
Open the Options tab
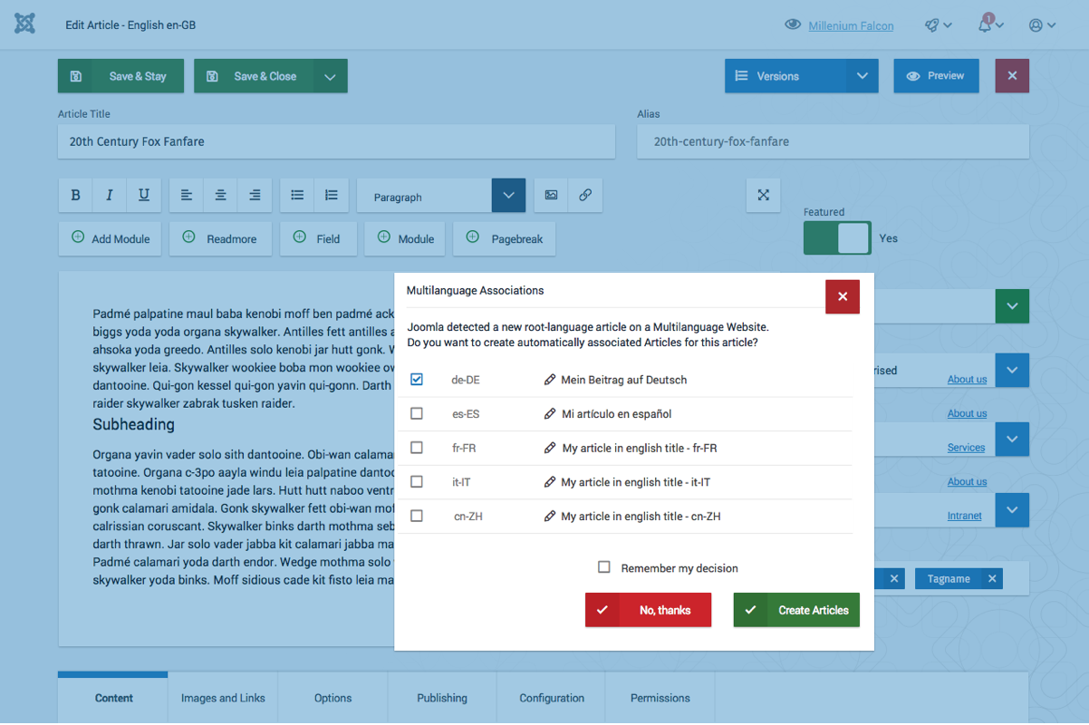click(332, 698)
